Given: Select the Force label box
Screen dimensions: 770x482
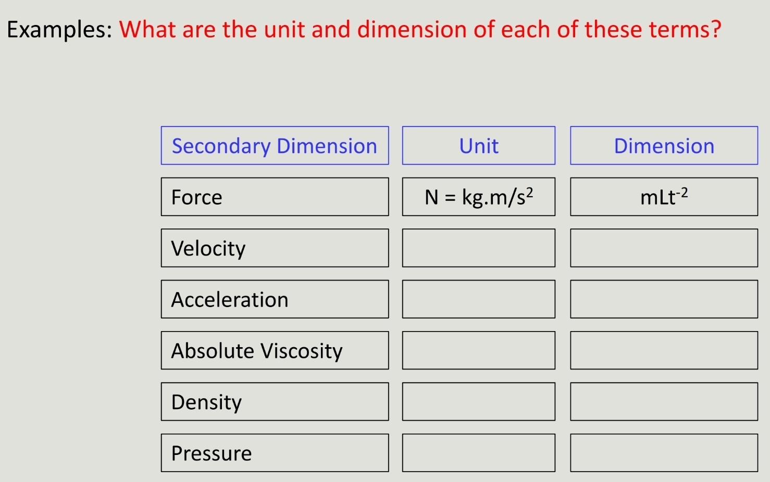Looking at the screenshot, I should [275, 197].
